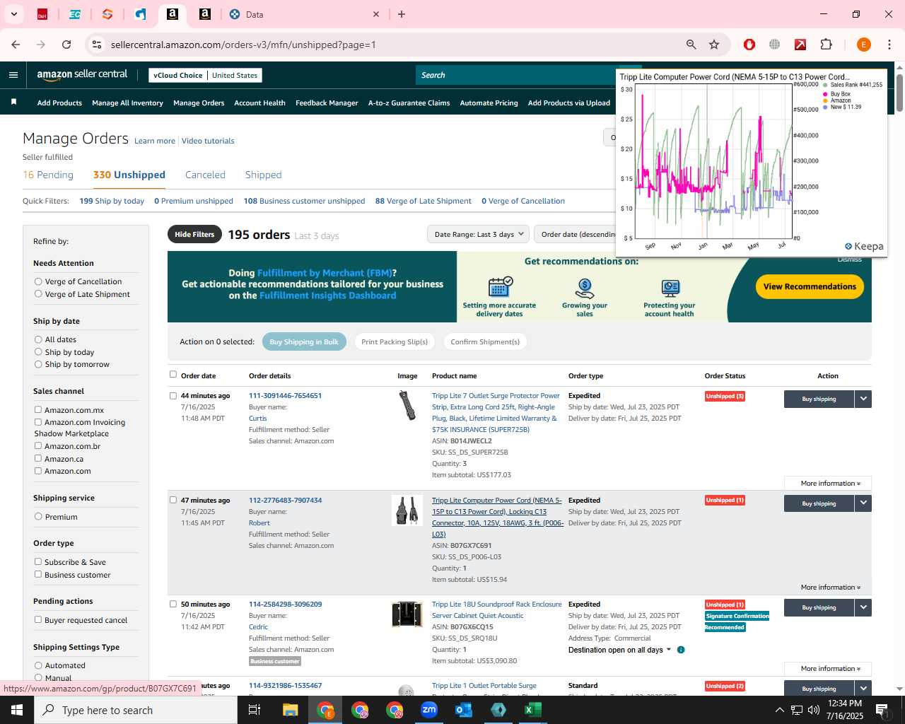Open the Seller Central hamburger menu

pos(13,75)
